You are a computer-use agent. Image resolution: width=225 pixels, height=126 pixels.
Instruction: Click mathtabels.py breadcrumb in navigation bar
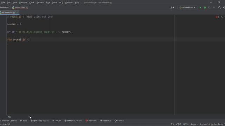pyautogui.click(x=20, y=8)
